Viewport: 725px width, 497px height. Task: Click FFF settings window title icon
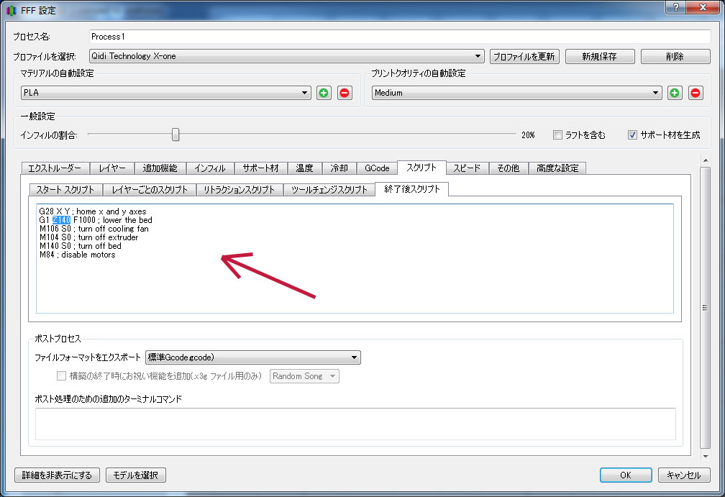click(x=9, y=10)
